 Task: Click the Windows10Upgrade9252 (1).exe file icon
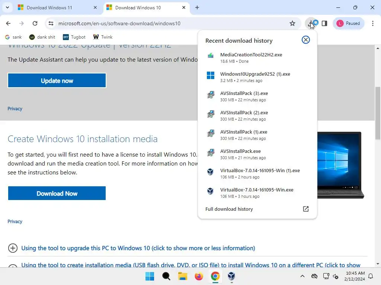point(211,75)
